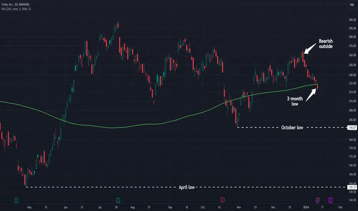Click the 178.50 price axis label
Image resolution: width=358 pixels, height=211 pixels.
coord(352,148)
